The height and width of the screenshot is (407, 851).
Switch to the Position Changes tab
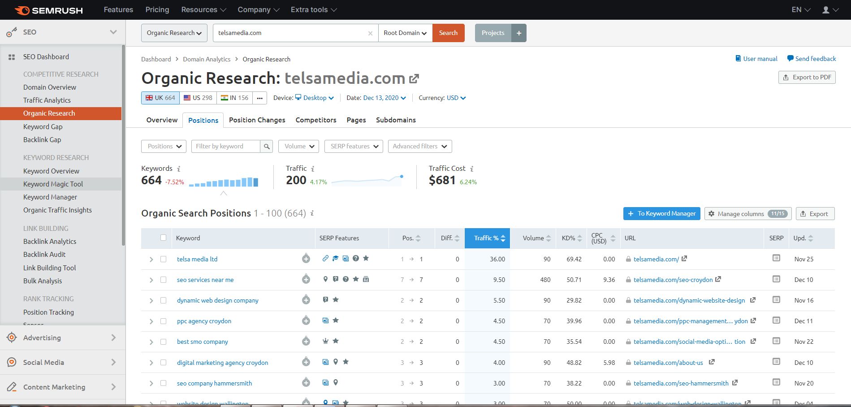(257, 120)
